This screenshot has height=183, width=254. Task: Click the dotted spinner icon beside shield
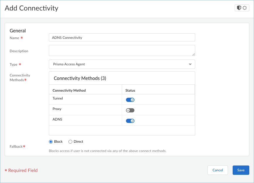(x=245, y=8)
